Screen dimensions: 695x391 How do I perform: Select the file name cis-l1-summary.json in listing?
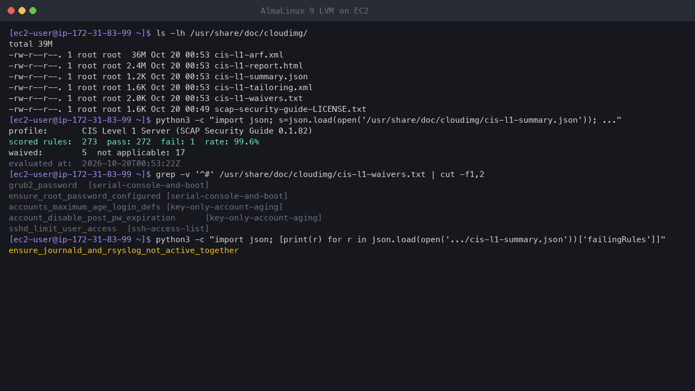261,77
